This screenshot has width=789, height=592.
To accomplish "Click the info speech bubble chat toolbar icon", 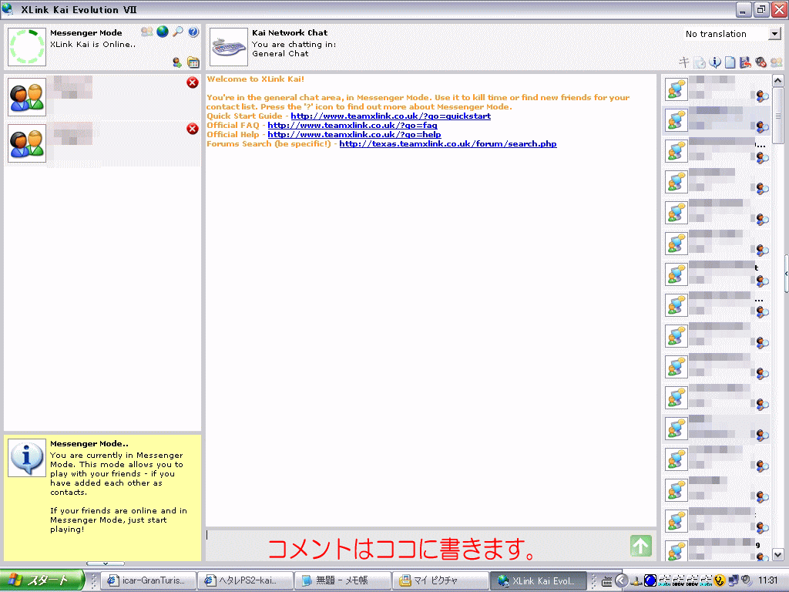I will click(714, 62).
